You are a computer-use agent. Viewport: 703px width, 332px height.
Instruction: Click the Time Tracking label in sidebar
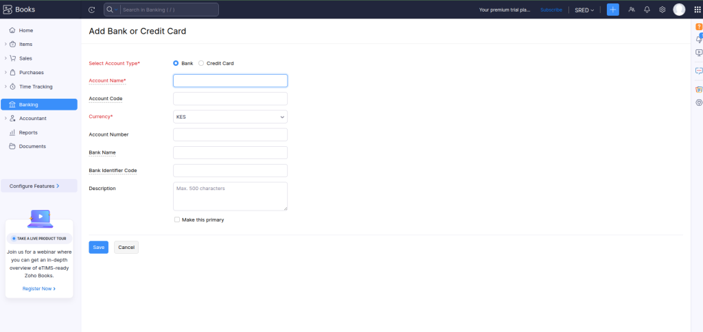click(36, 86)
